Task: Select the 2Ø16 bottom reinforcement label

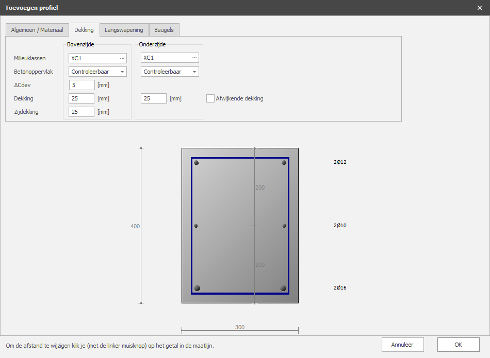Action: click(x=340, y=288)
